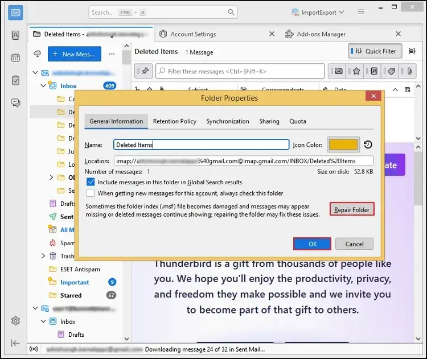Expand the Ol subfolder
Screen dimensions: 427x359
(51, 178)
